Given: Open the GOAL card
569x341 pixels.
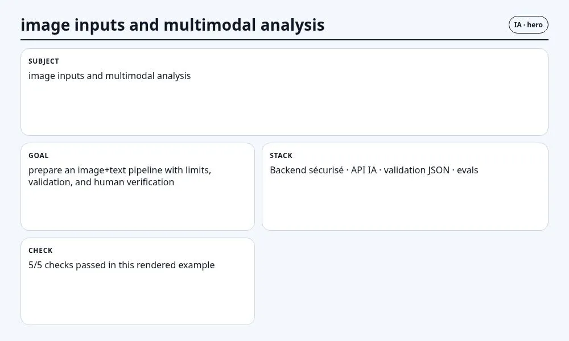Looking at the screenshot, I should [138, 186].
